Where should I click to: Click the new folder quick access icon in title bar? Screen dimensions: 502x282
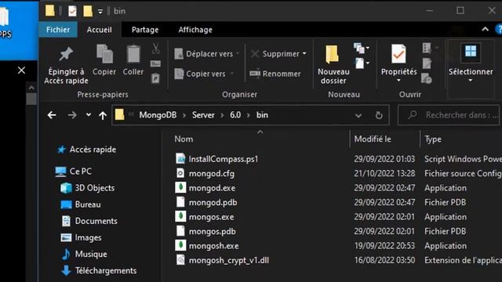click(x=87, y=11)
